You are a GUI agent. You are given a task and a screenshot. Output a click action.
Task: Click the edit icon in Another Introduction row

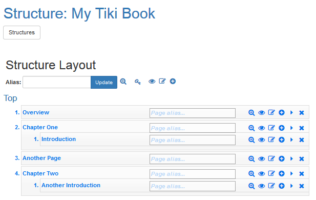click(x=271, y=186)
